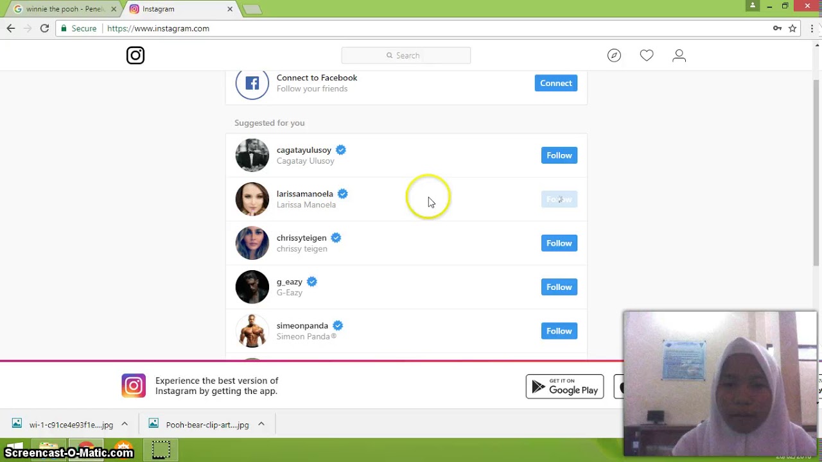822x462 pixels.
Task: Open the profile person icon
Action: [679, 56]
